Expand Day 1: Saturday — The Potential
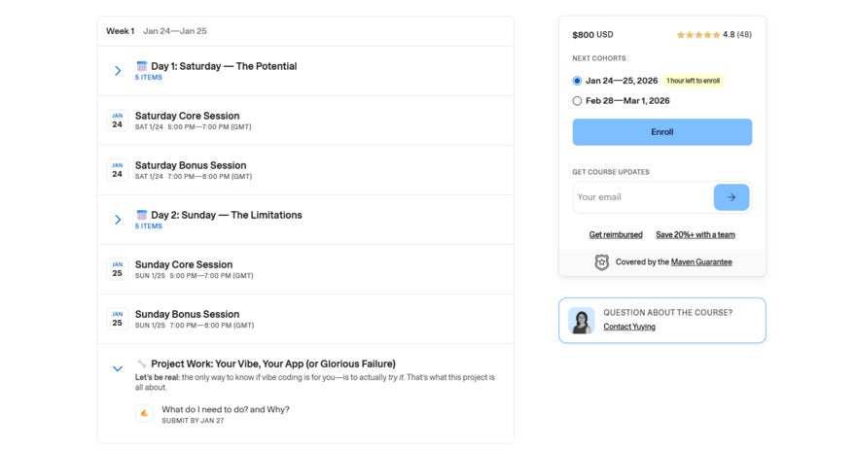The height and width of the screenshot is (452, 856). 118,71
